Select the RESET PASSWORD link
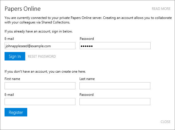 tap(42, 57)
